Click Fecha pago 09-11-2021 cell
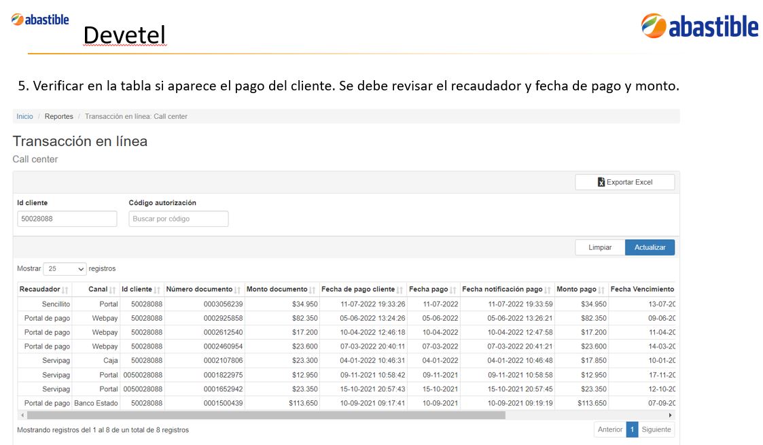The width and height of the screenshot is (763, 445). tap(434, 375)
